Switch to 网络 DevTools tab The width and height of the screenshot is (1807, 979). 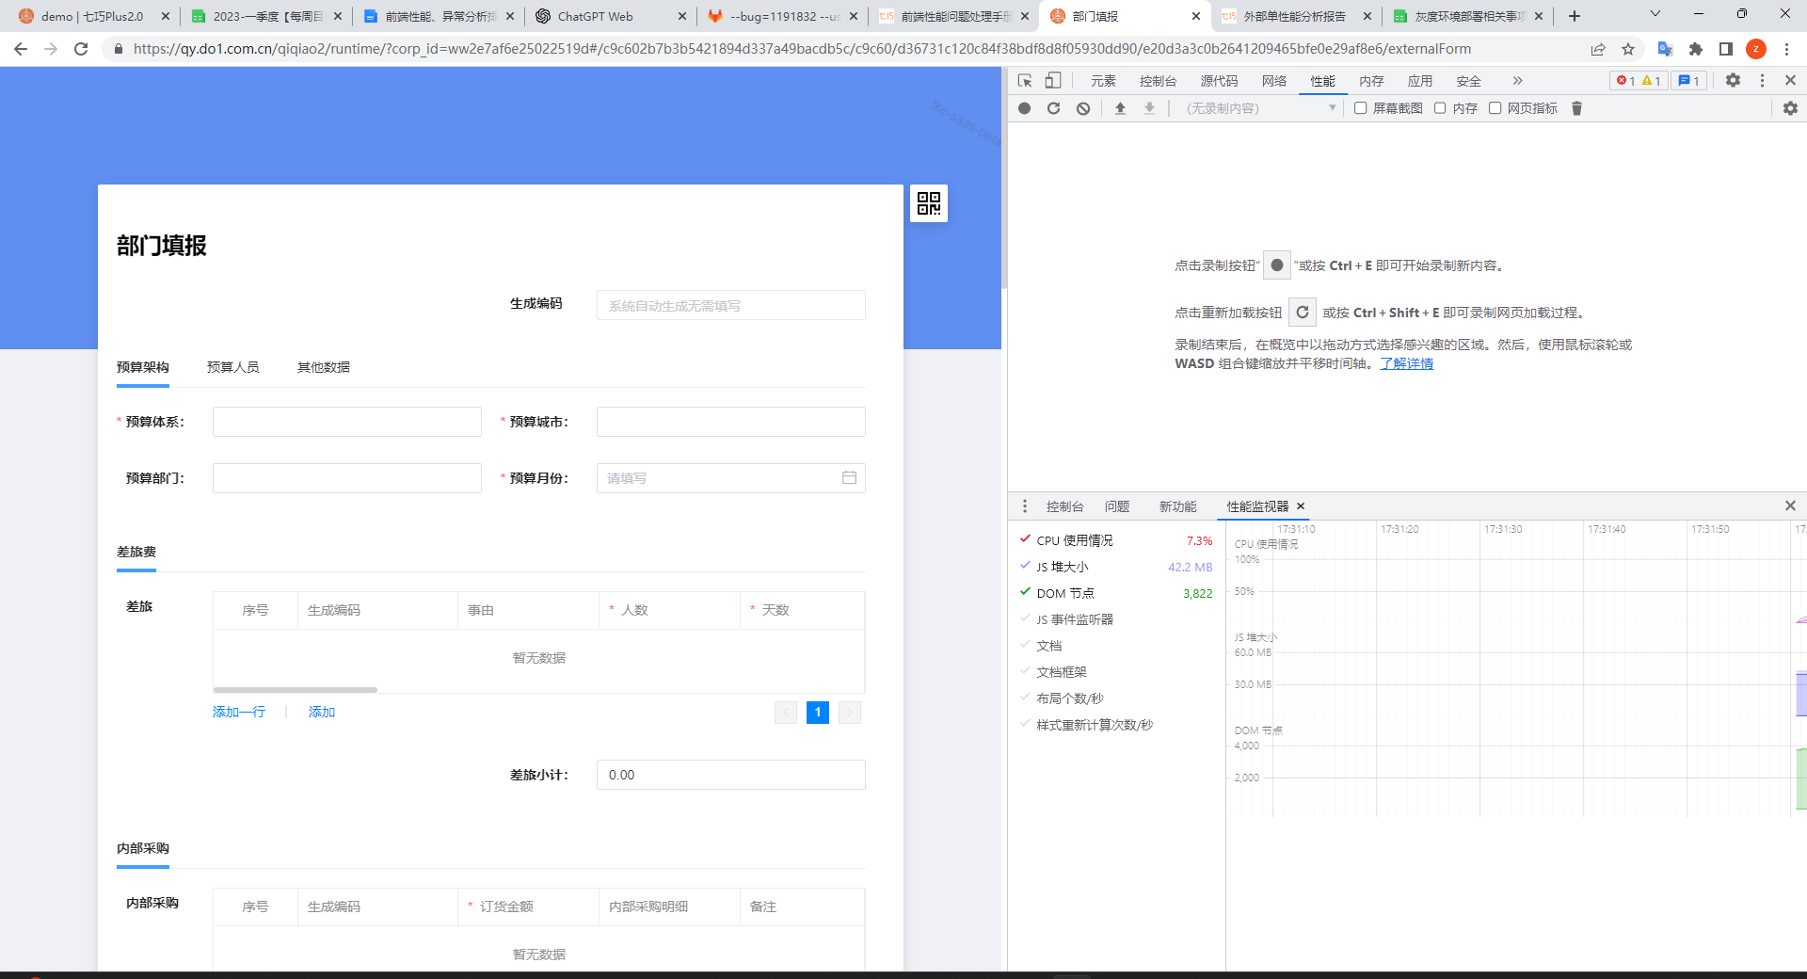click(1274, 81)
